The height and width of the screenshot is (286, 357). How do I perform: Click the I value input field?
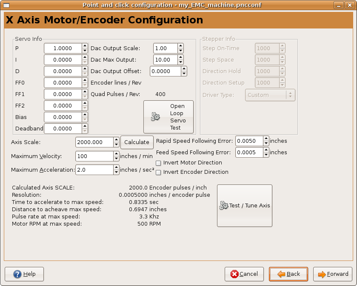[x=63, y=60]
